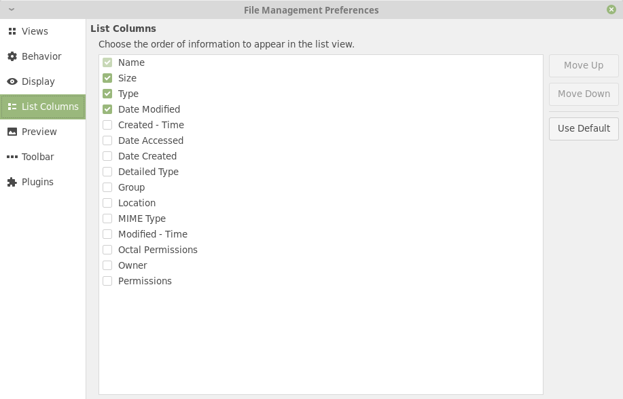Screen dimensions: 623x399
Task: Click the List Columns sidebar icon
Action: pyautogui.click(x=12, y=107)
